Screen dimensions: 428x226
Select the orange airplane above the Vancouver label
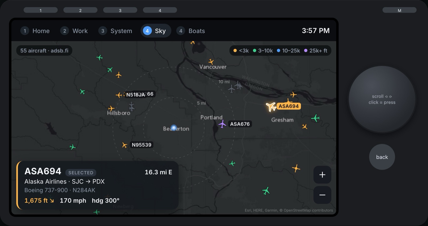coord(211,62)
